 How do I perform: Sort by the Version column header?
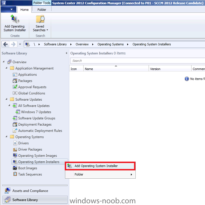tap(170, 69)
